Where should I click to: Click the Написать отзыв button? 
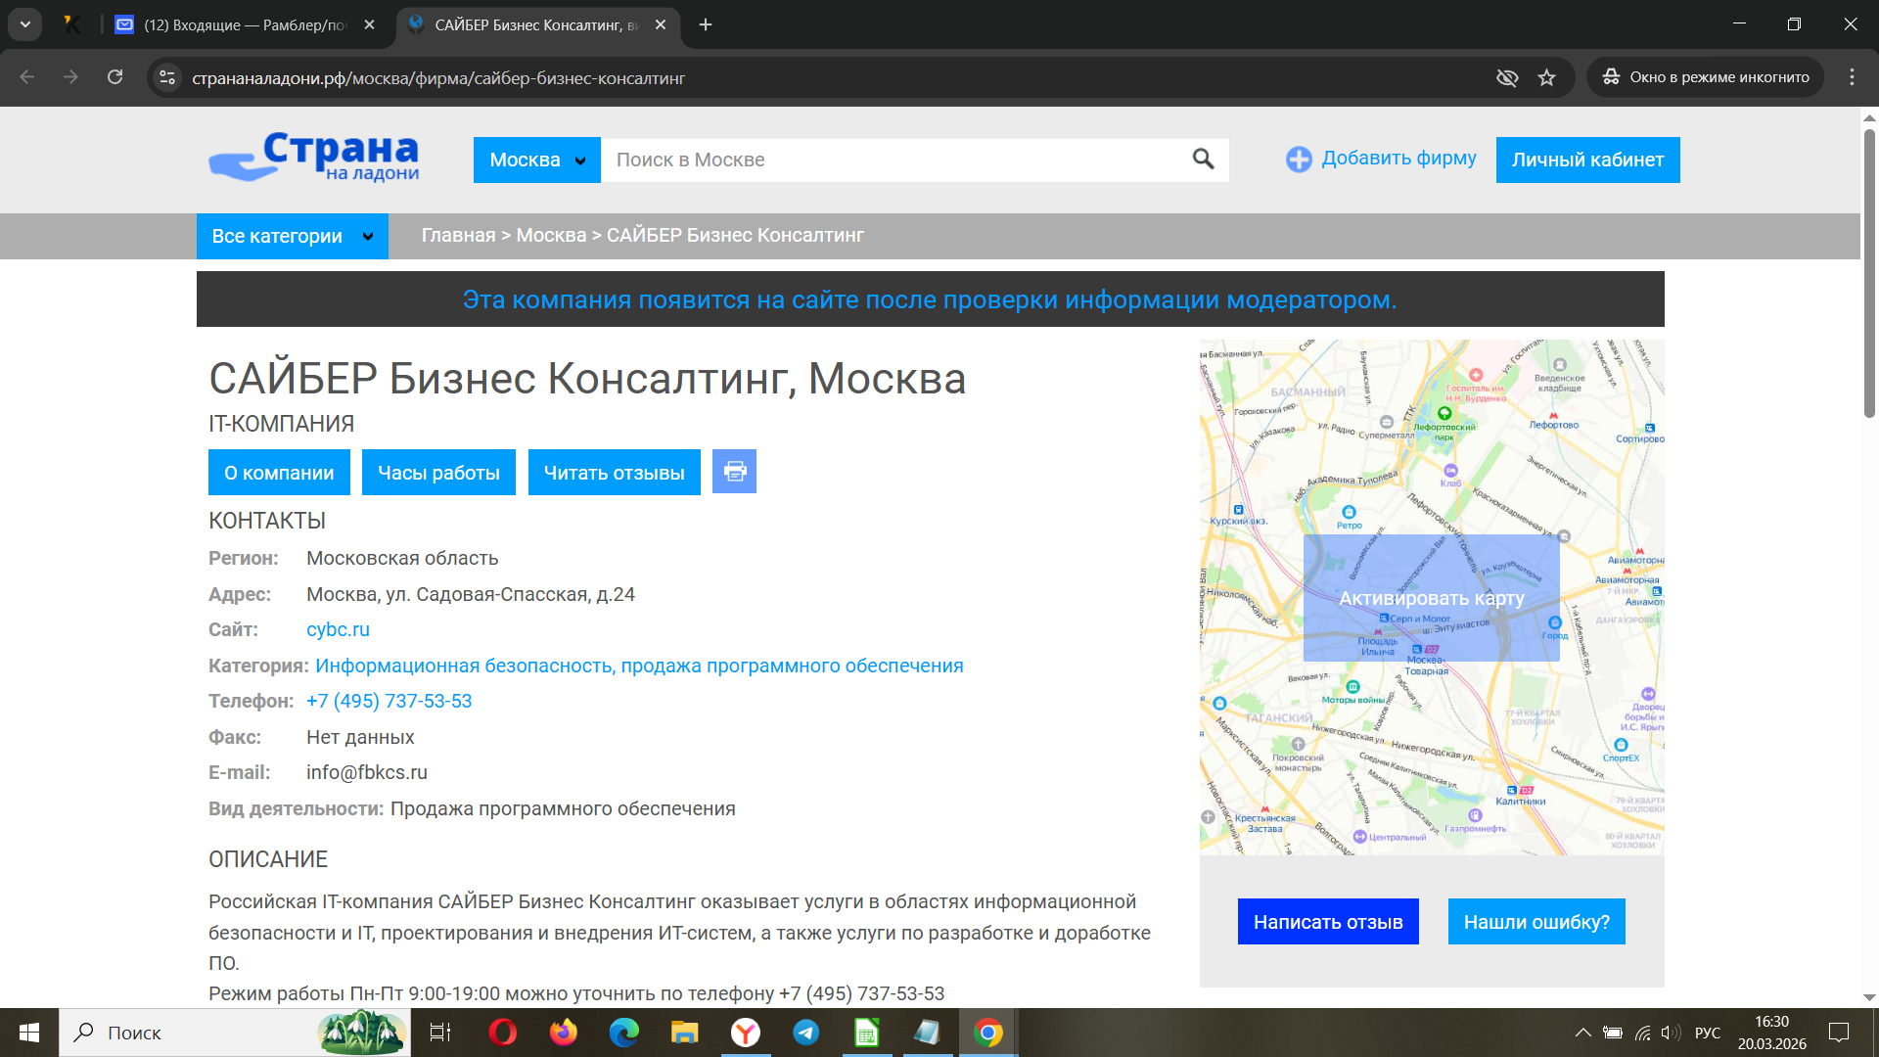[1328, 922]
